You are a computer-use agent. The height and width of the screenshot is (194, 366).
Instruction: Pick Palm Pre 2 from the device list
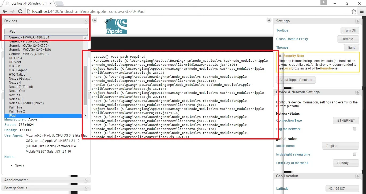[44, 111]
